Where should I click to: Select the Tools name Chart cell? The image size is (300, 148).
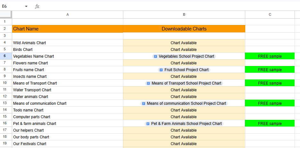tap(68, 110)
